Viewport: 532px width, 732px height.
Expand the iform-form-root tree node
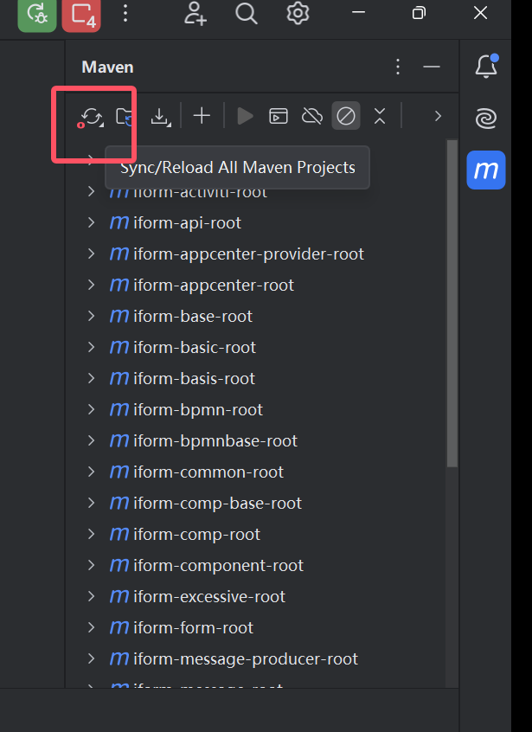[x=91, y=628]
